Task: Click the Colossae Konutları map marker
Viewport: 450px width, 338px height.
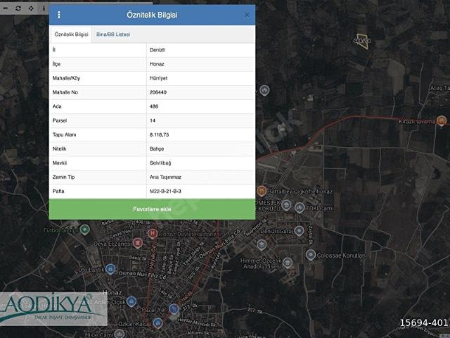Action: click(311, 255)
